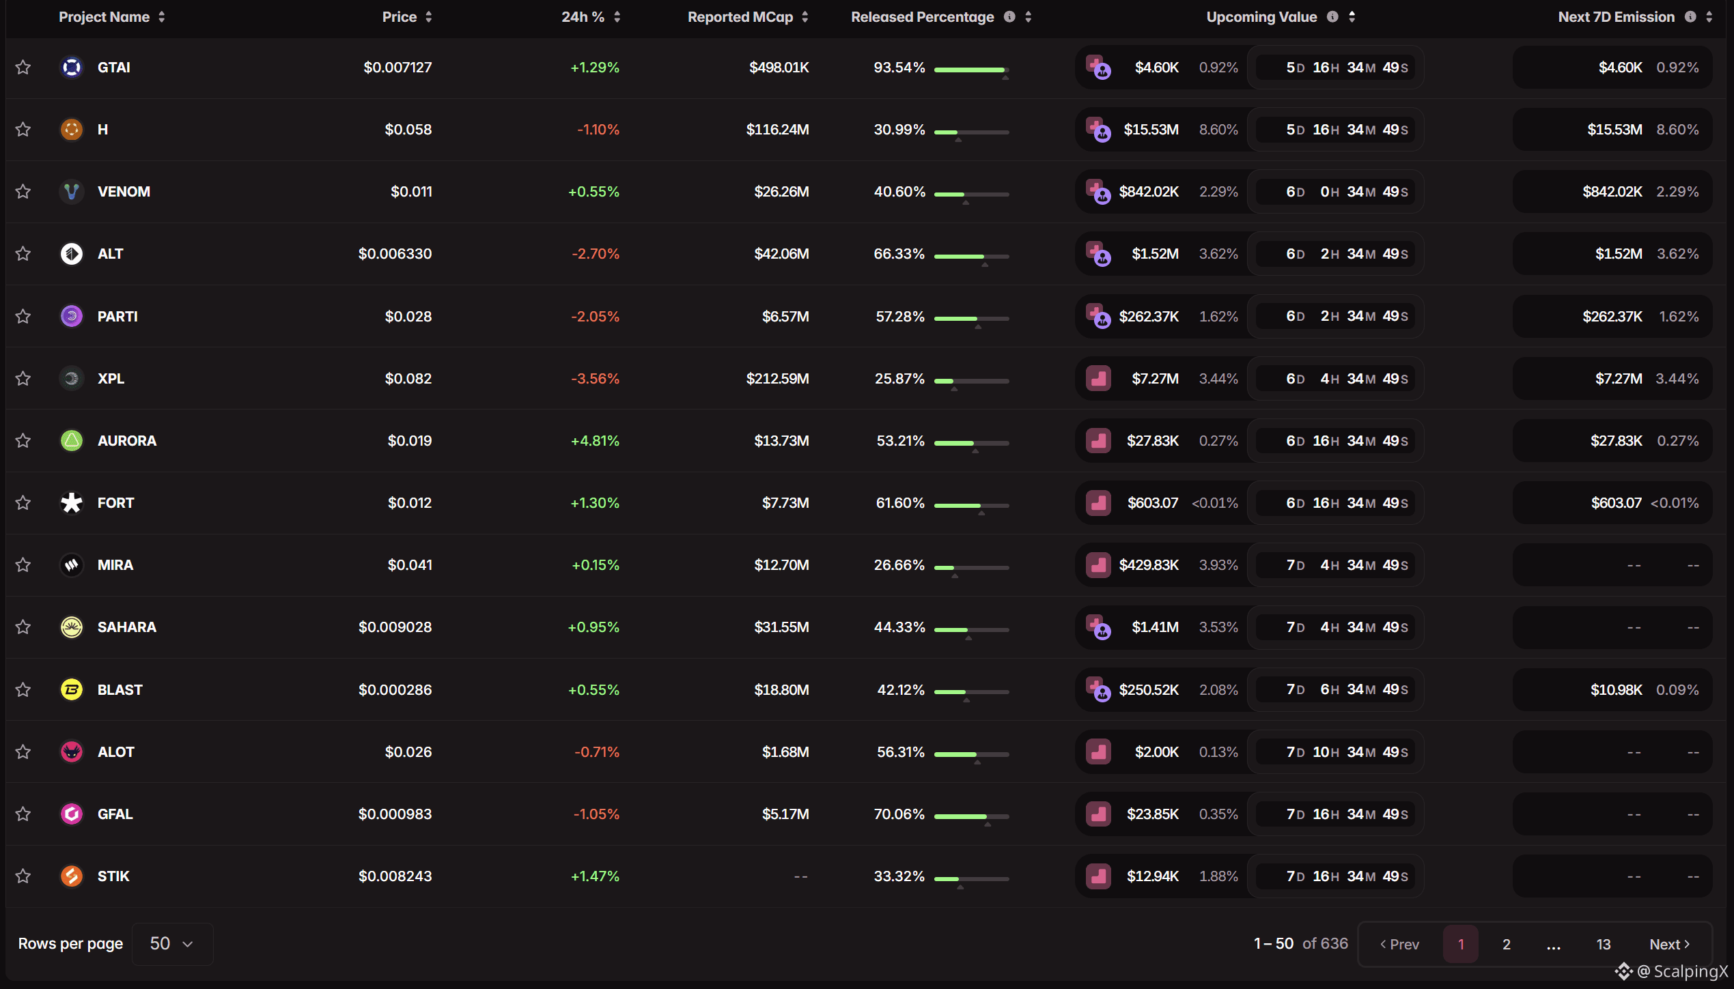Add PARTI to watchlist star

[23, 316]
